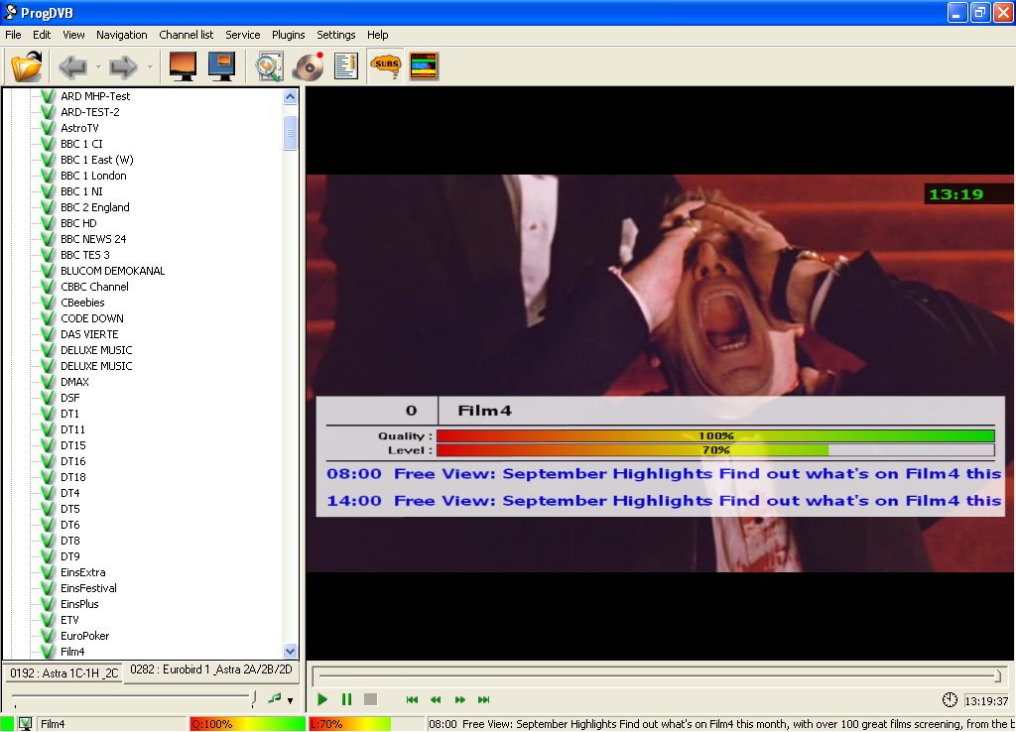
Task: Toggle checkmark beside ARD MHP-Test
Action: pos(48,96)
